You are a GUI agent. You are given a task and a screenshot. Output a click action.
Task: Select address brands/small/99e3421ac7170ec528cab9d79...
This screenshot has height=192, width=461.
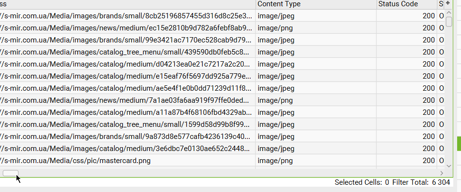[128, 40]
